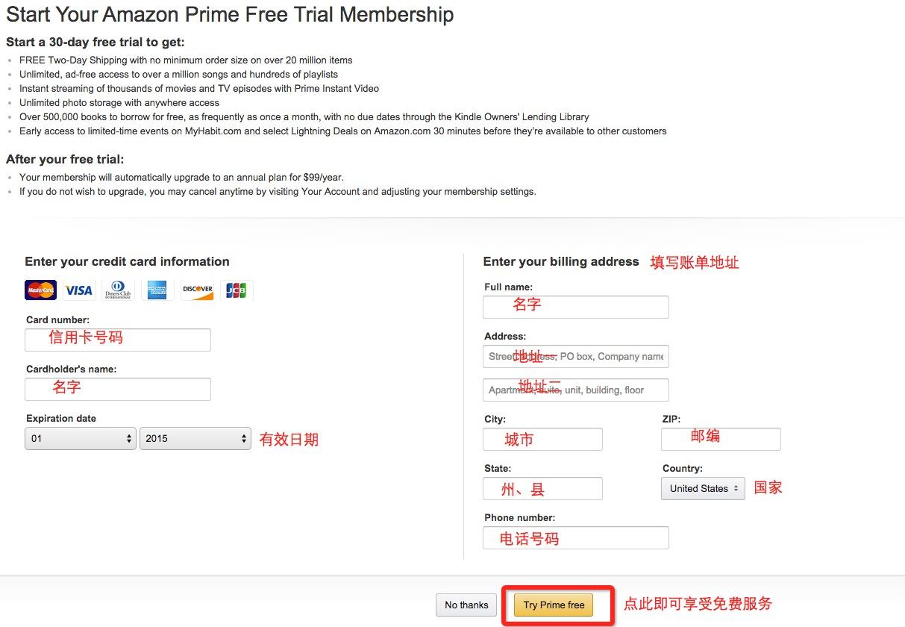Focus the apartment, suite, unit field

[576, 390]
